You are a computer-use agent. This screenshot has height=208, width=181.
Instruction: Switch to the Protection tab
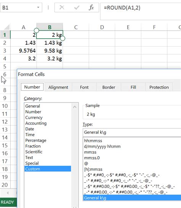(159, 87)
